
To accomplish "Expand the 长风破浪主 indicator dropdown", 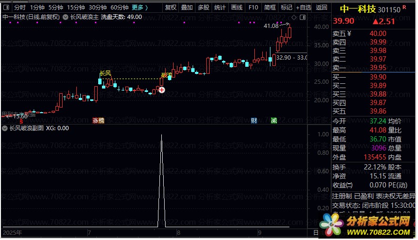I will 65,17.
